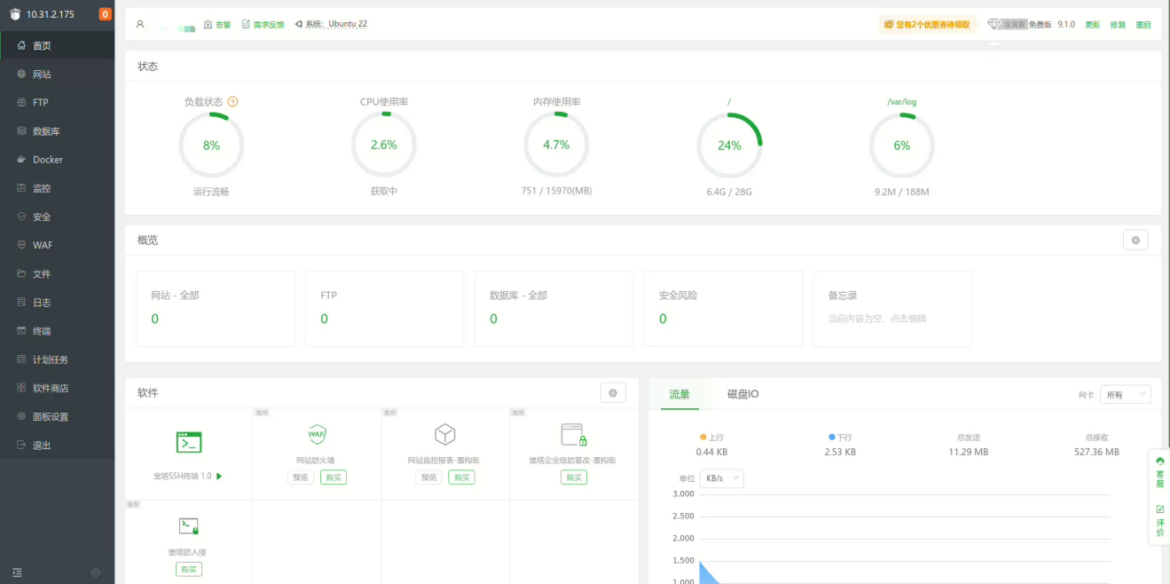The height and width of the screenshot is (584, 1170).
Task: Open 软件商店 software store in sidebar
Action: point(58,388)
